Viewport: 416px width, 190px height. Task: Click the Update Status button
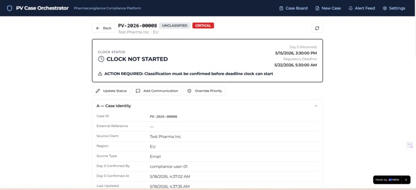[x=111, y=91]
